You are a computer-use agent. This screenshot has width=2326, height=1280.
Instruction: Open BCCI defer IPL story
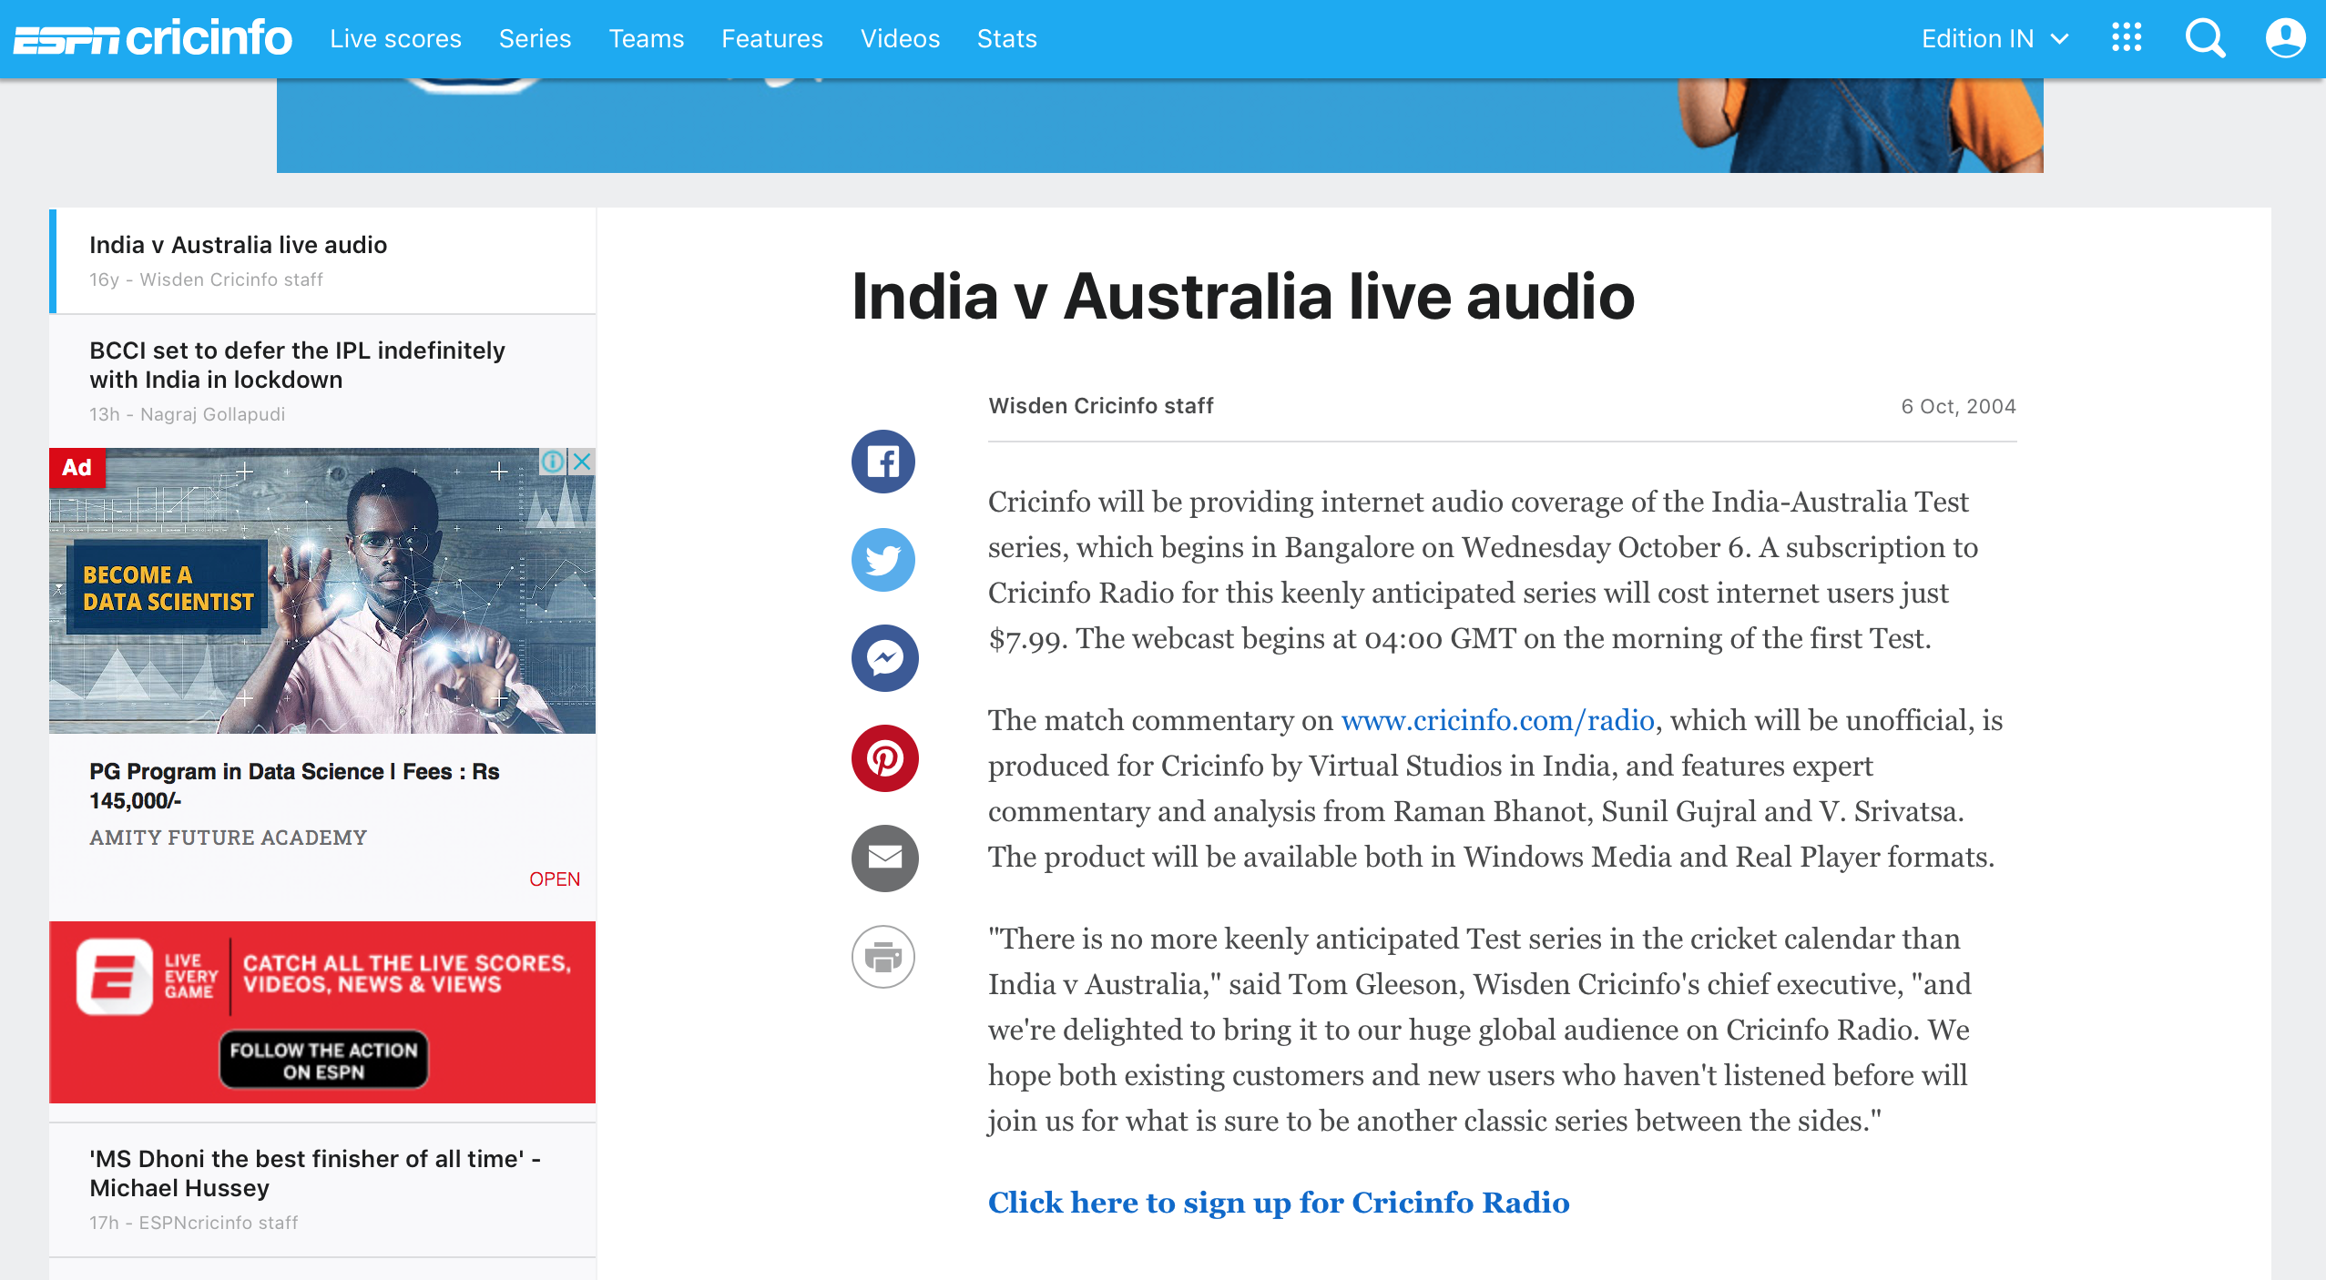coord(297,364)
